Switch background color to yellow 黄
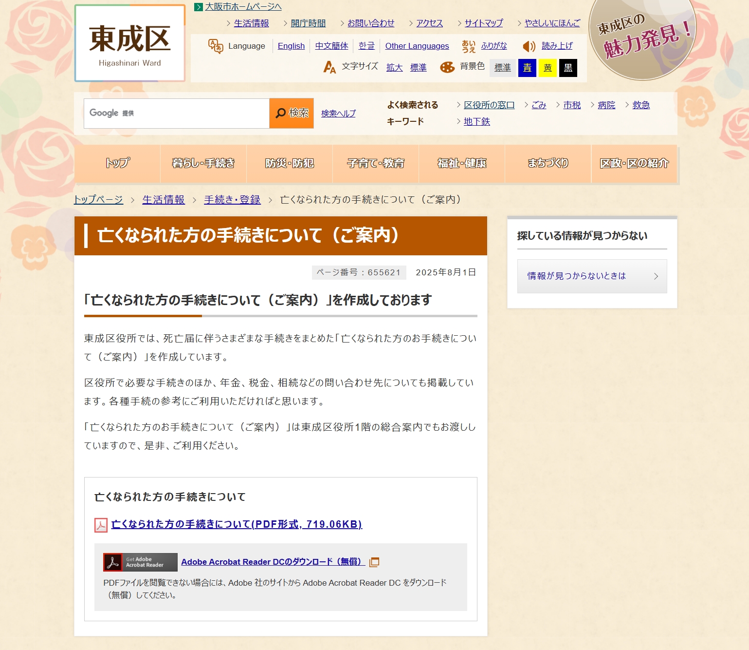The image size is (749, 650). pos(548,68)
